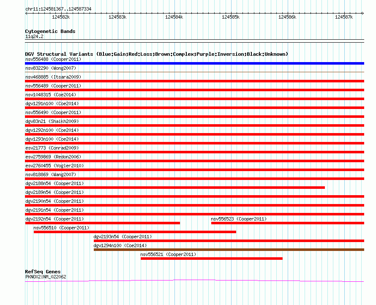Image resolution: width=376 pixels, height=305 pixels.
Task: Select the esv2760455 (Vogler2010) label
Action: point(54,166)
